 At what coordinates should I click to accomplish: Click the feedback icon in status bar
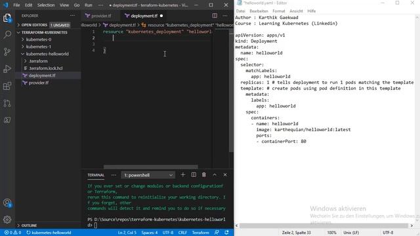217,233
